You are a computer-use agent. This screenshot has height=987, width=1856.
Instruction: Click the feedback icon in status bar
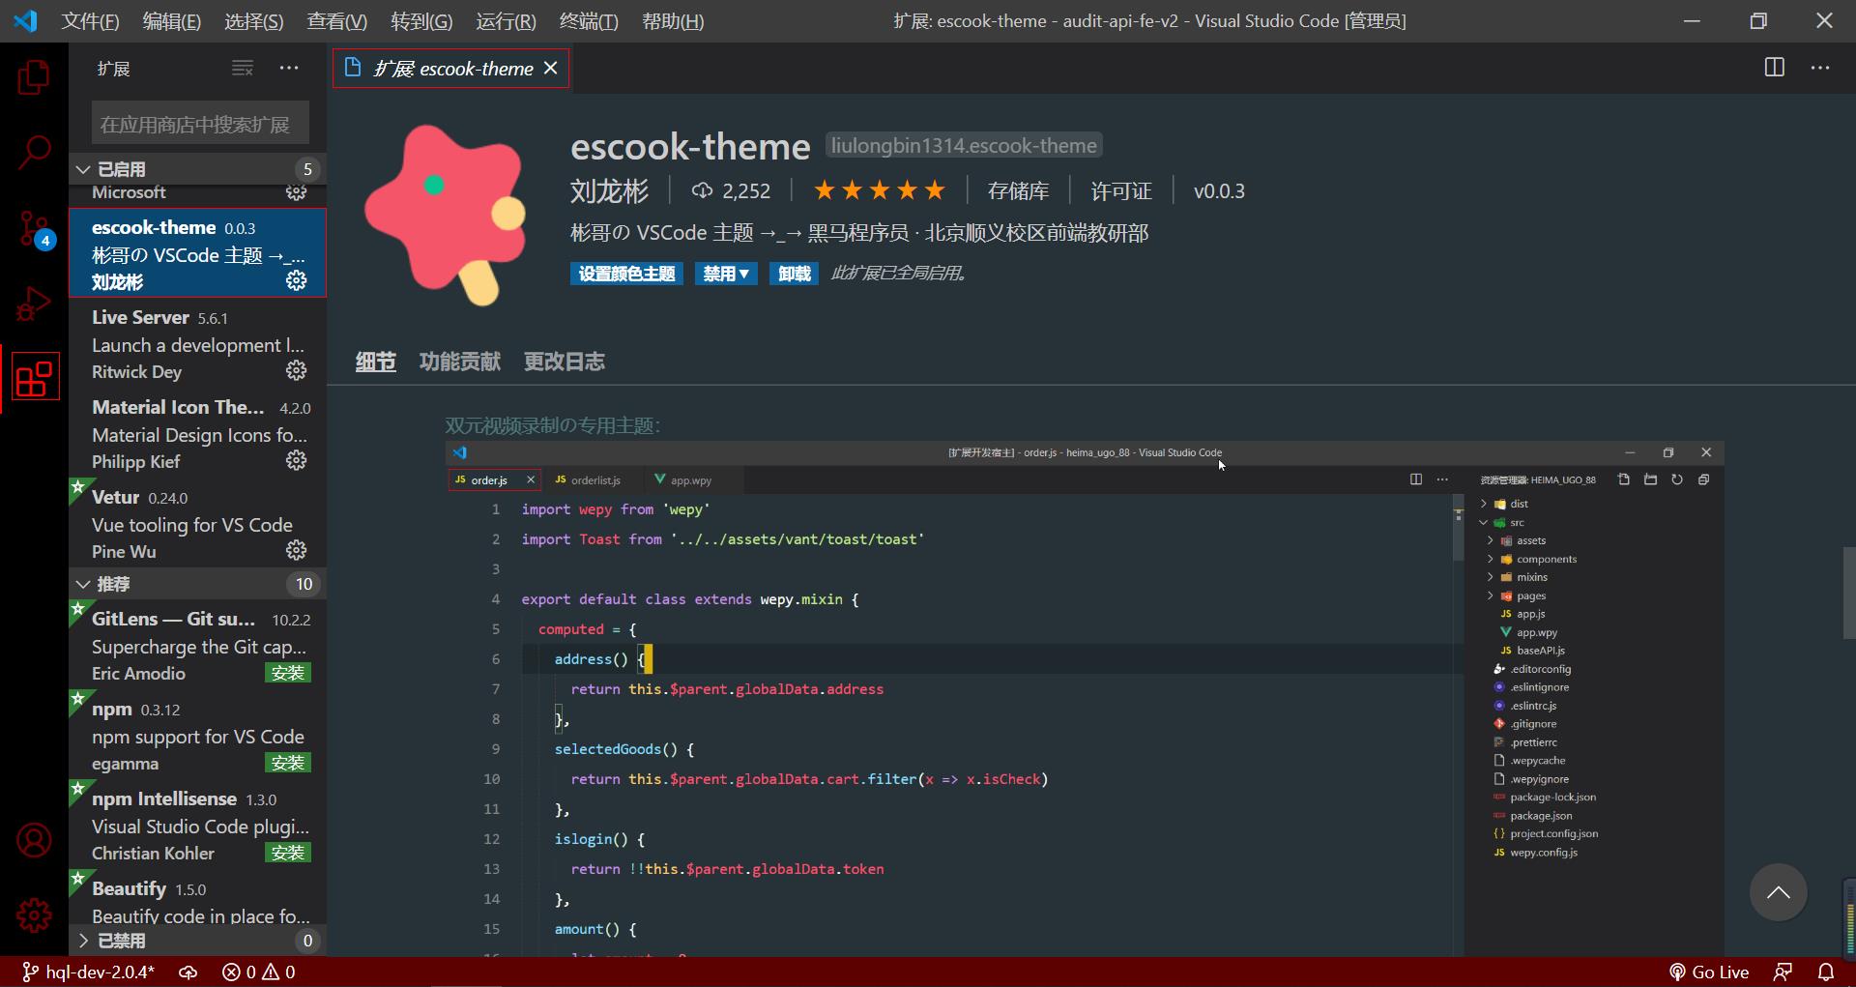[x=1783, y=972]
